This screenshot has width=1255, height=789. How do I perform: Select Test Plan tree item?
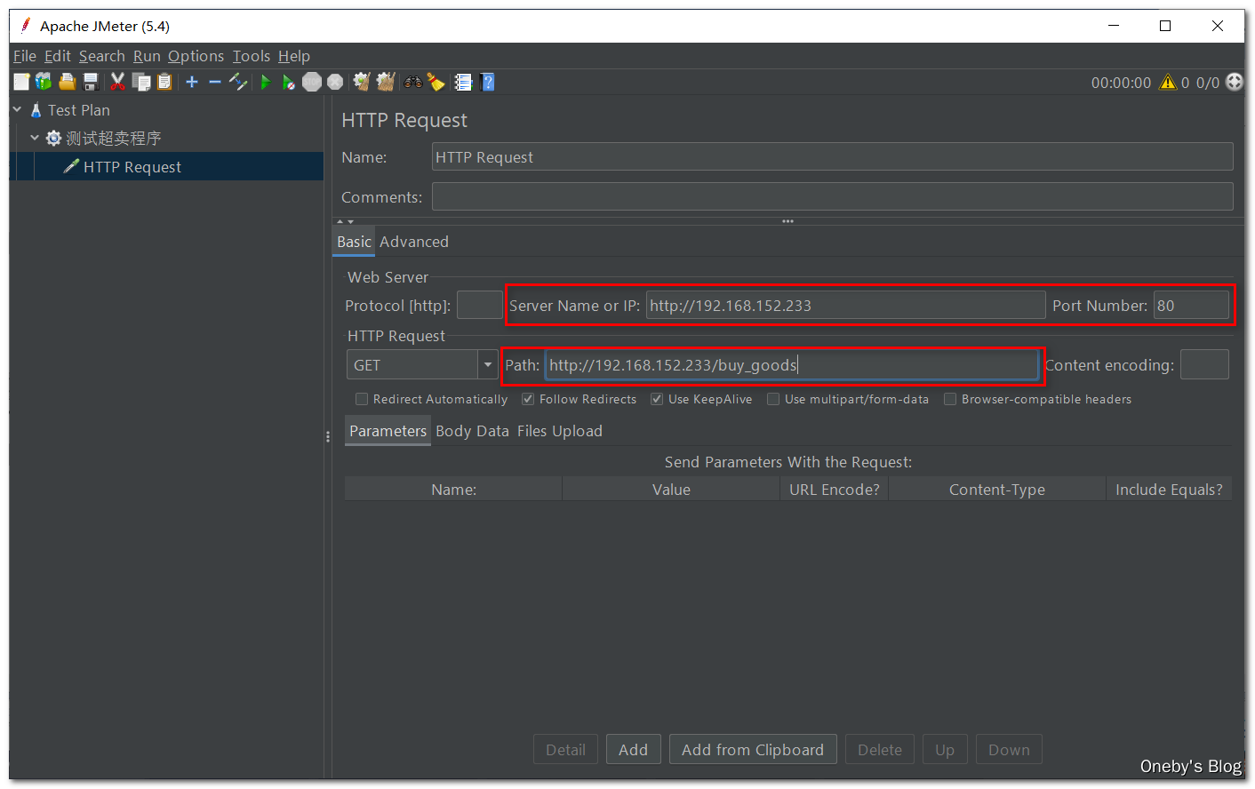(79, 110)
